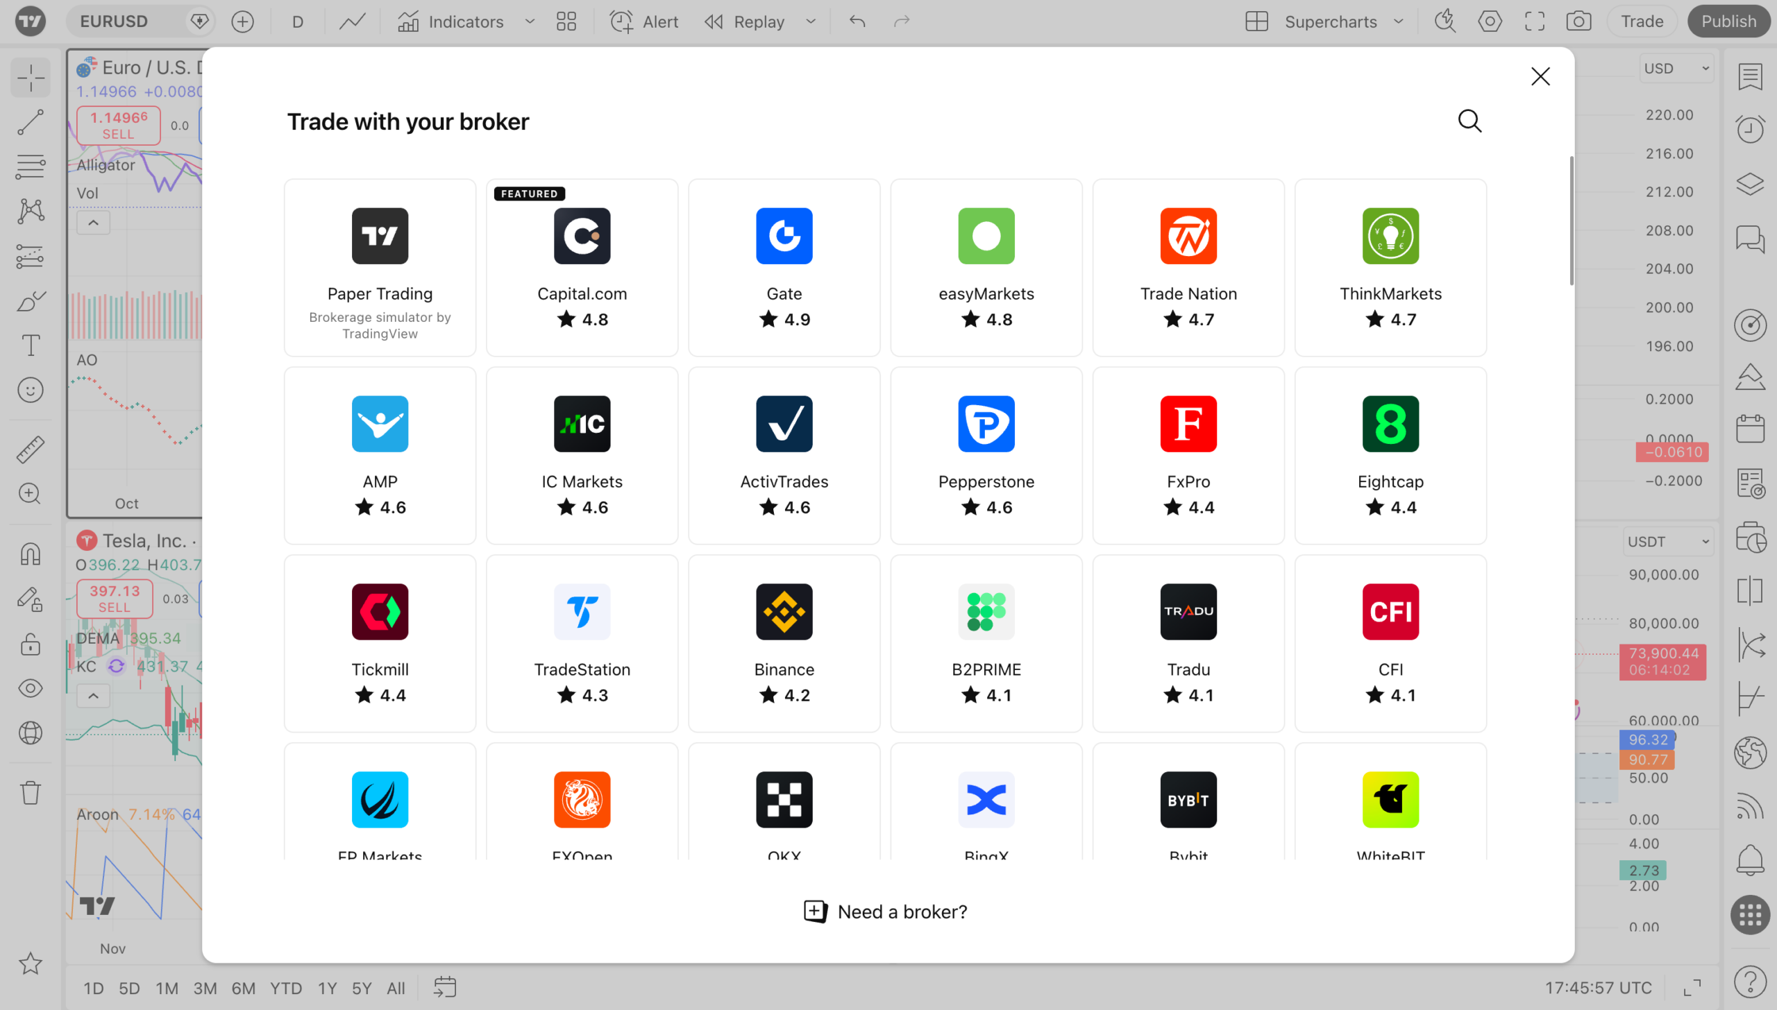Select Eightcap broker

tap(1390, 455)
